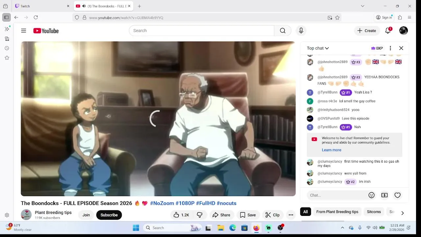This screenshot has height=237, width=421.
Task: Open the #nocuts hashtag link
Action: click(x=227, y=203)
